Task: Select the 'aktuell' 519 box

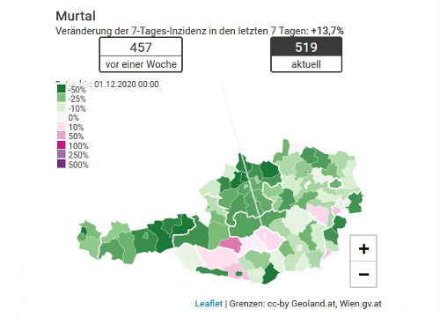Action: (x=306, y=55)
